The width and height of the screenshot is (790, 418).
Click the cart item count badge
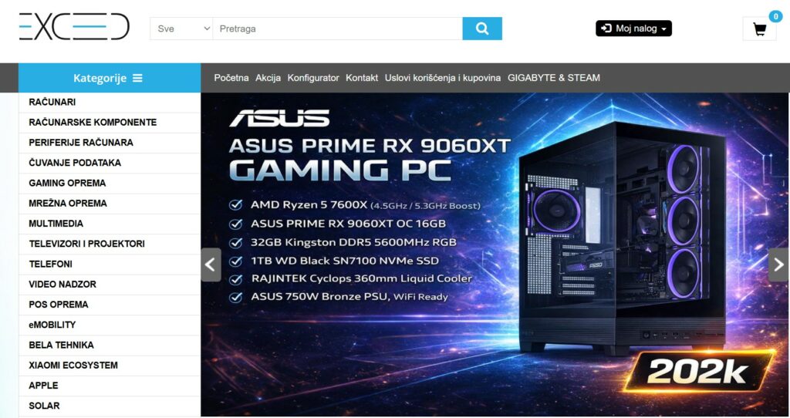click(775, 17)
